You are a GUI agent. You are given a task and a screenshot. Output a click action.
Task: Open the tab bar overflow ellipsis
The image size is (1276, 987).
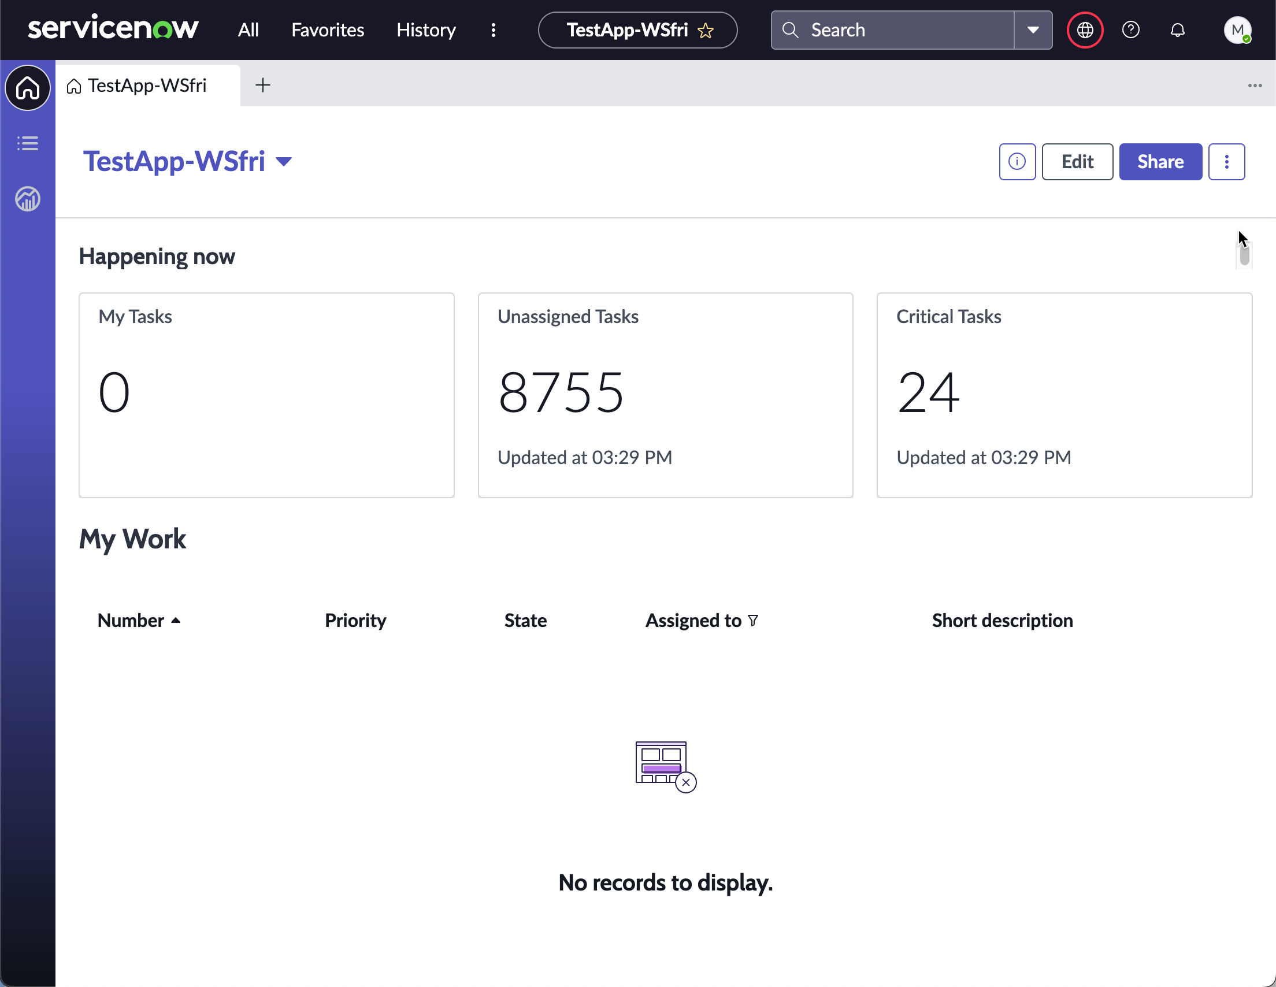click(1255, 86)
